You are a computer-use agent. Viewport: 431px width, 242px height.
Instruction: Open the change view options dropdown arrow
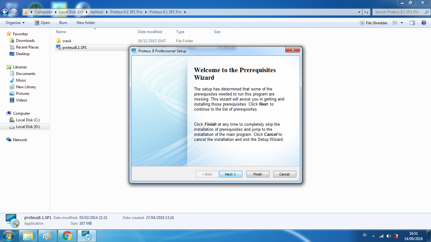click(402, 23)
